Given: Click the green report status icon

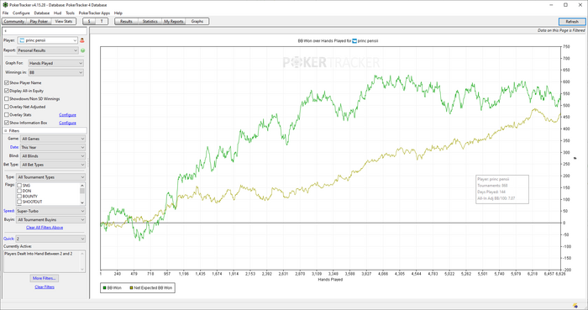Looking at the screenshot, I should tap(82, 50).
